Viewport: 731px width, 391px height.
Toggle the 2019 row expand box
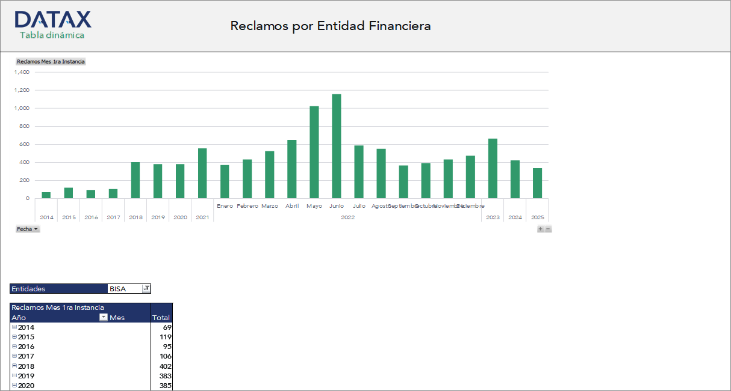coord(14,375)
